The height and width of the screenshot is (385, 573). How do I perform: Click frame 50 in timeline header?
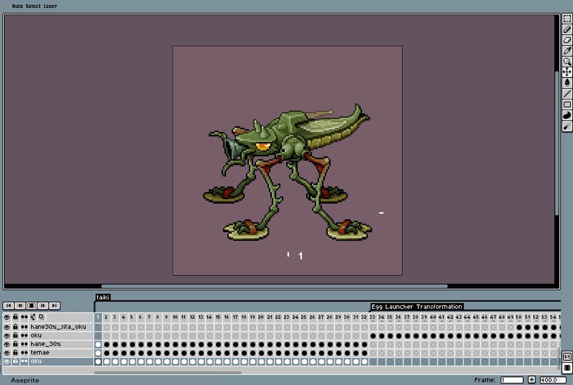coord(519,317)
